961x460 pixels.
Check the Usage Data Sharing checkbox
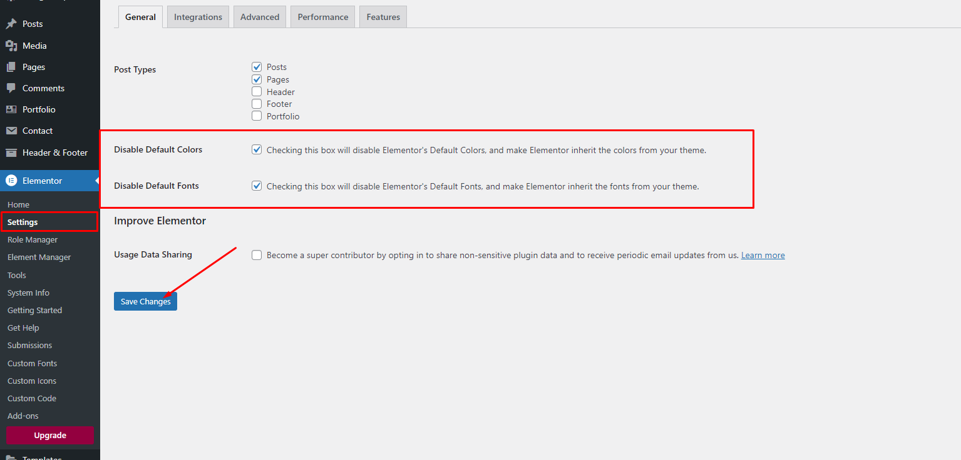(257, 255)
